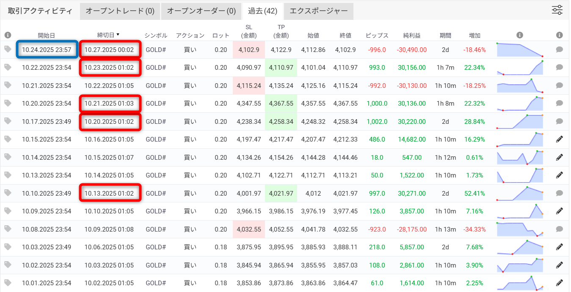Open the filter settings sliders icon
Viewport: 571px width, 292px height.
(557, 10)
